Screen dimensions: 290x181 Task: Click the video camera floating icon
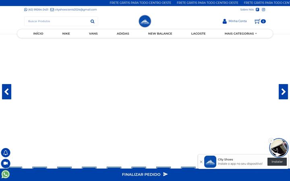[6, 163]
